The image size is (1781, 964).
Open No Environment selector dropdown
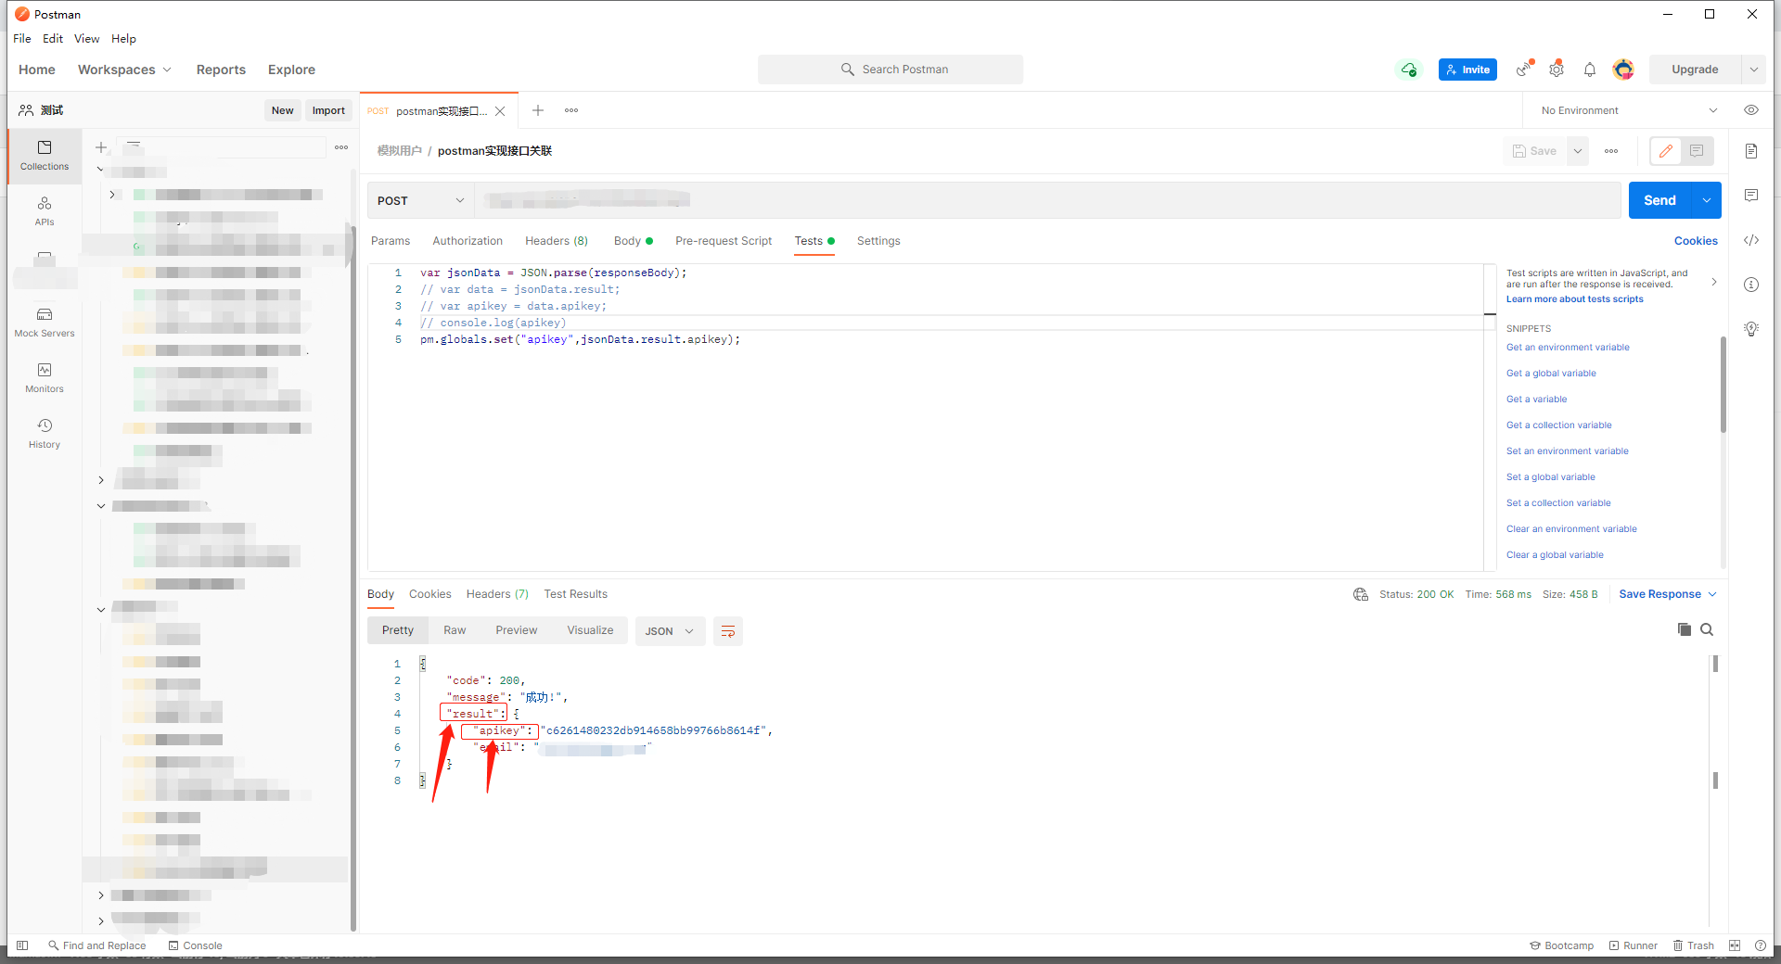point(1629,110)
